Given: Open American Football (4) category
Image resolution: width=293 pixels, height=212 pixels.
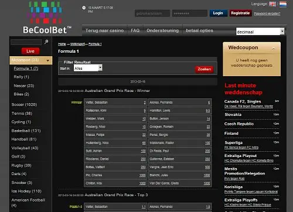Looking at the screenshot, I should click(x=28, y=203).
